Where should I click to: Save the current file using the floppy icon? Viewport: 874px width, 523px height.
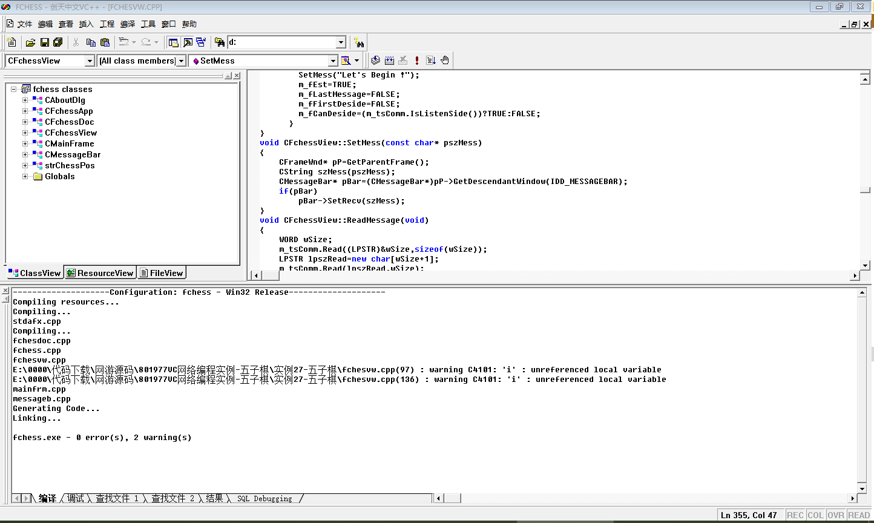point(44,42)
